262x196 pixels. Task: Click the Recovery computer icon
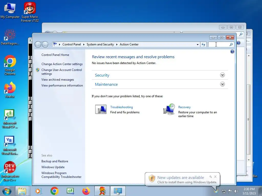click(169, 109)
